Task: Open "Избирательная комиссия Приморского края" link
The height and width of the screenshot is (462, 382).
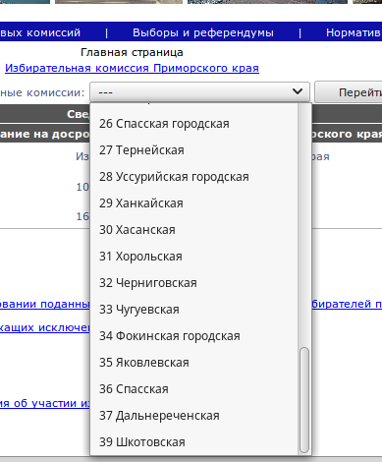Action: coord(132,68)
